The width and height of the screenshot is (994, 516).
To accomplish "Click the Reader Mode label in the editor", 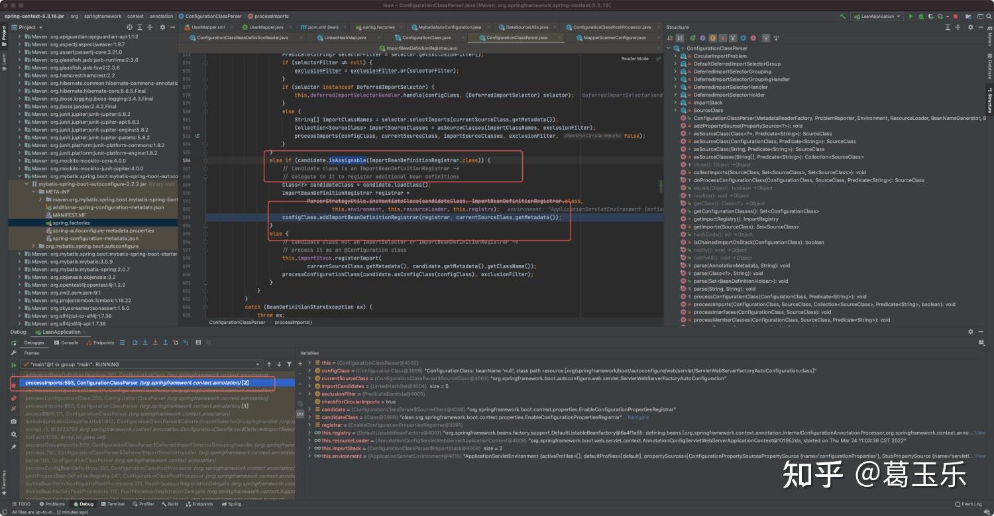I will [635, 58].
